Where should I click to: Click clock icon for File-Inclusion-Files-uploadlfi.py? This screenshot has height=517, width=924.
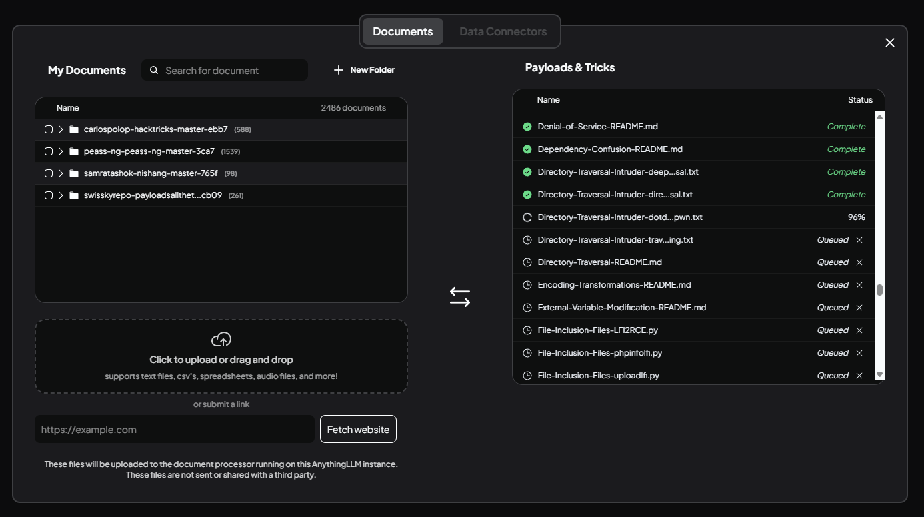pos(527,376)
